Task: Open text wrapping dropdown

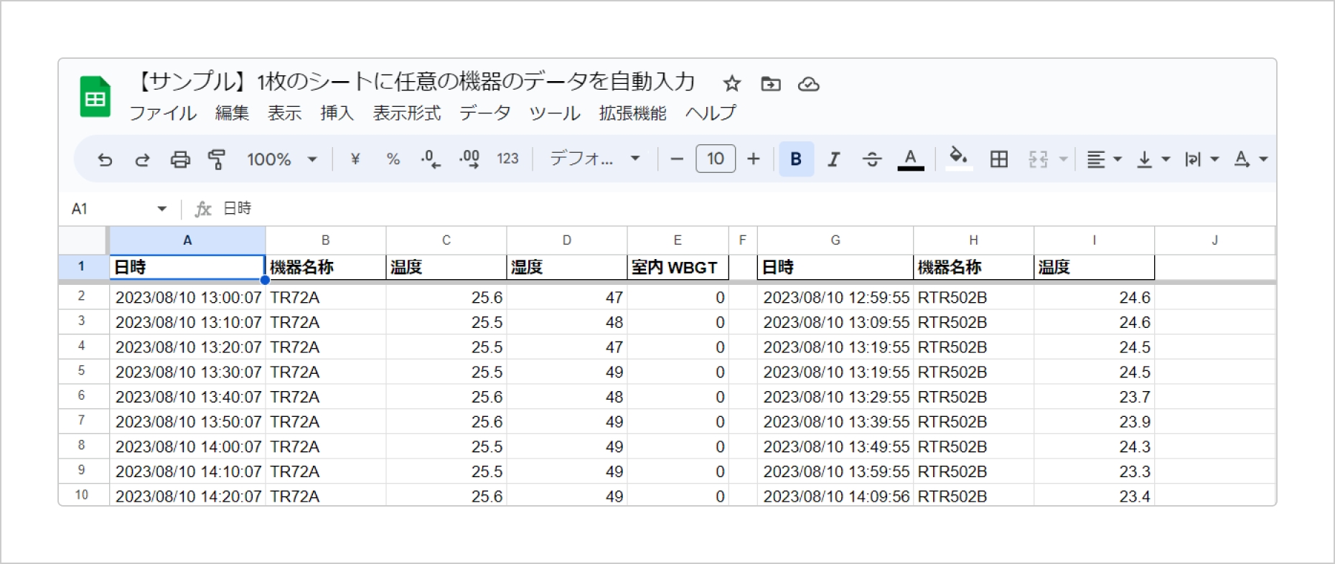Action: pyautogui.click(x=1201, y=159)
